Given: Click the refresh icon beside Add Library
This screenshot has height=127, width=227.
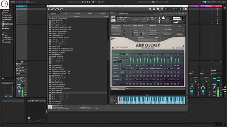Looking at the screenshot, I should (49, 17).
